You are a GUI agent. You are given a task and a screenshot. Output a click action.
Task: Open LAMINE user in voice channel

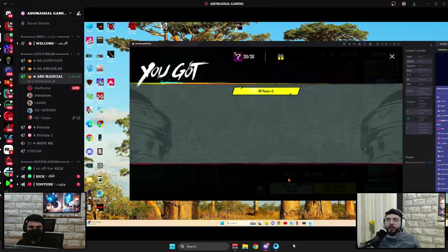coord(40,103)
